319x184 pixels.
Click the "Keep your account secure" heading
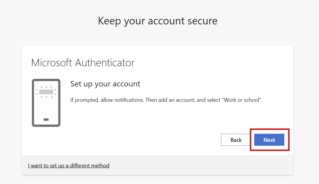pyautogui.click(x=158, y=21)
